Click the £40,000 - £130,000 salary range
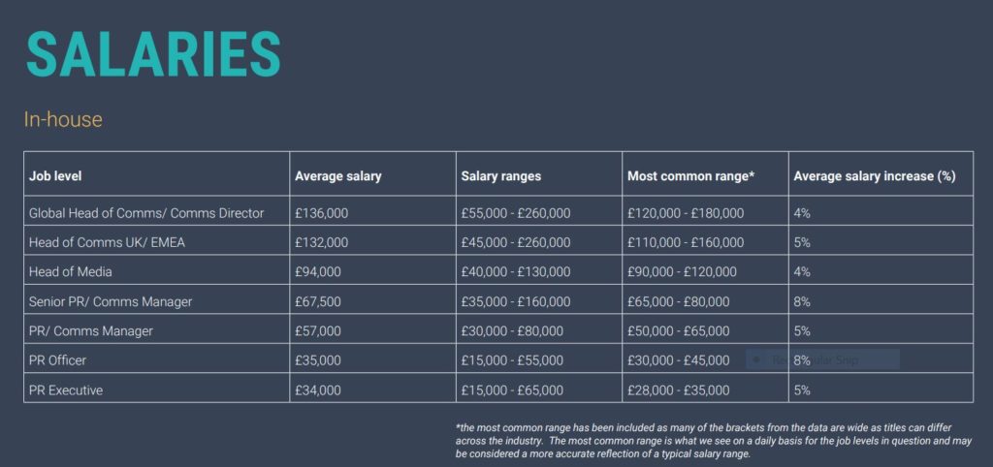This screenshot has width=993, height=467. (x=513, y=272)
